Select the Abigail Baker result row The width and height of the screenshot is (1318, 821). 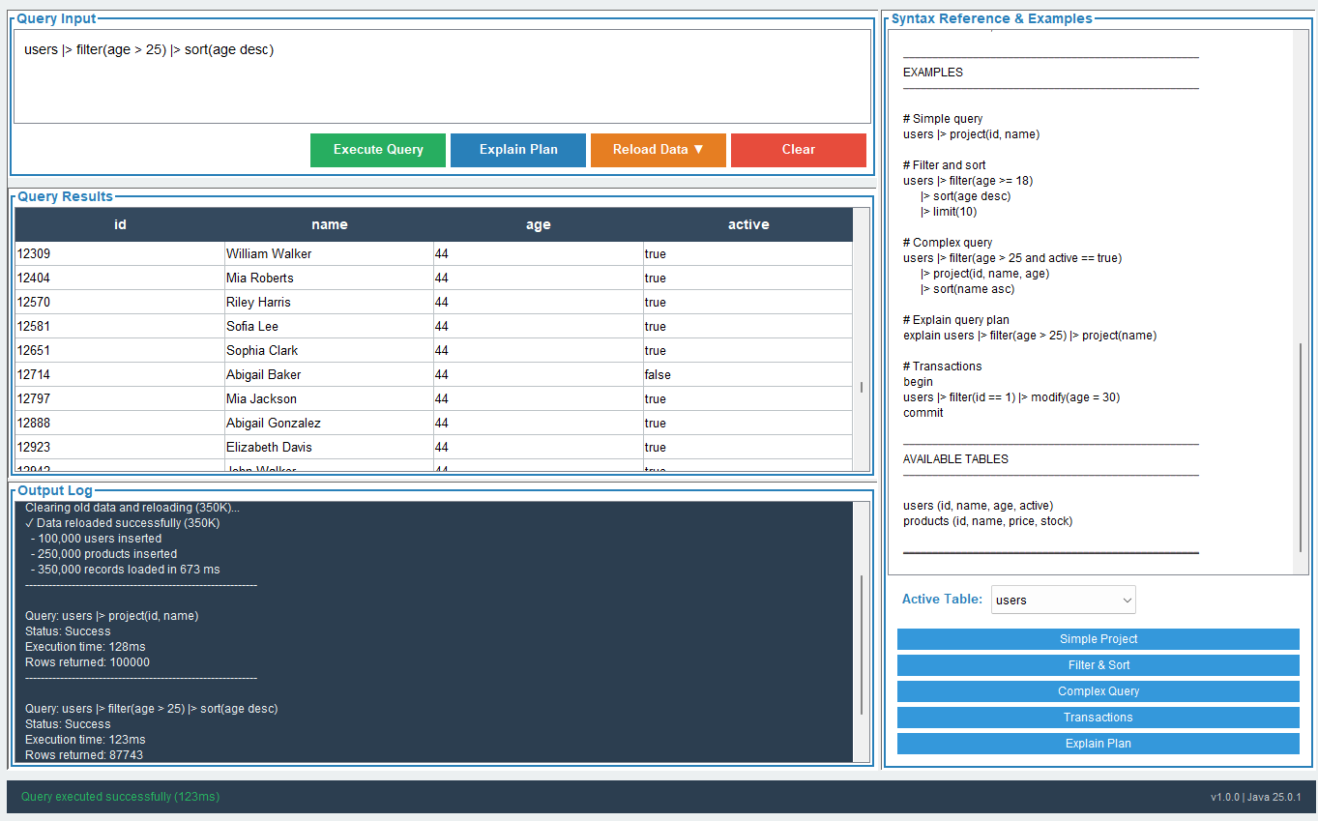click(x=329, y=374)
